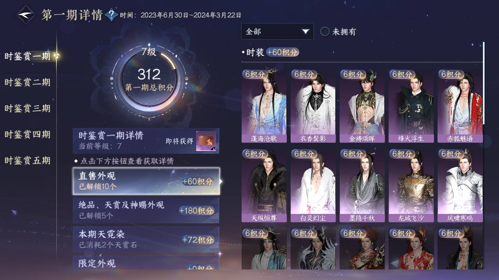The image size is (499, 280).
Task: Select the 金祷颂晖 outfit card
Action: point(362,106)
